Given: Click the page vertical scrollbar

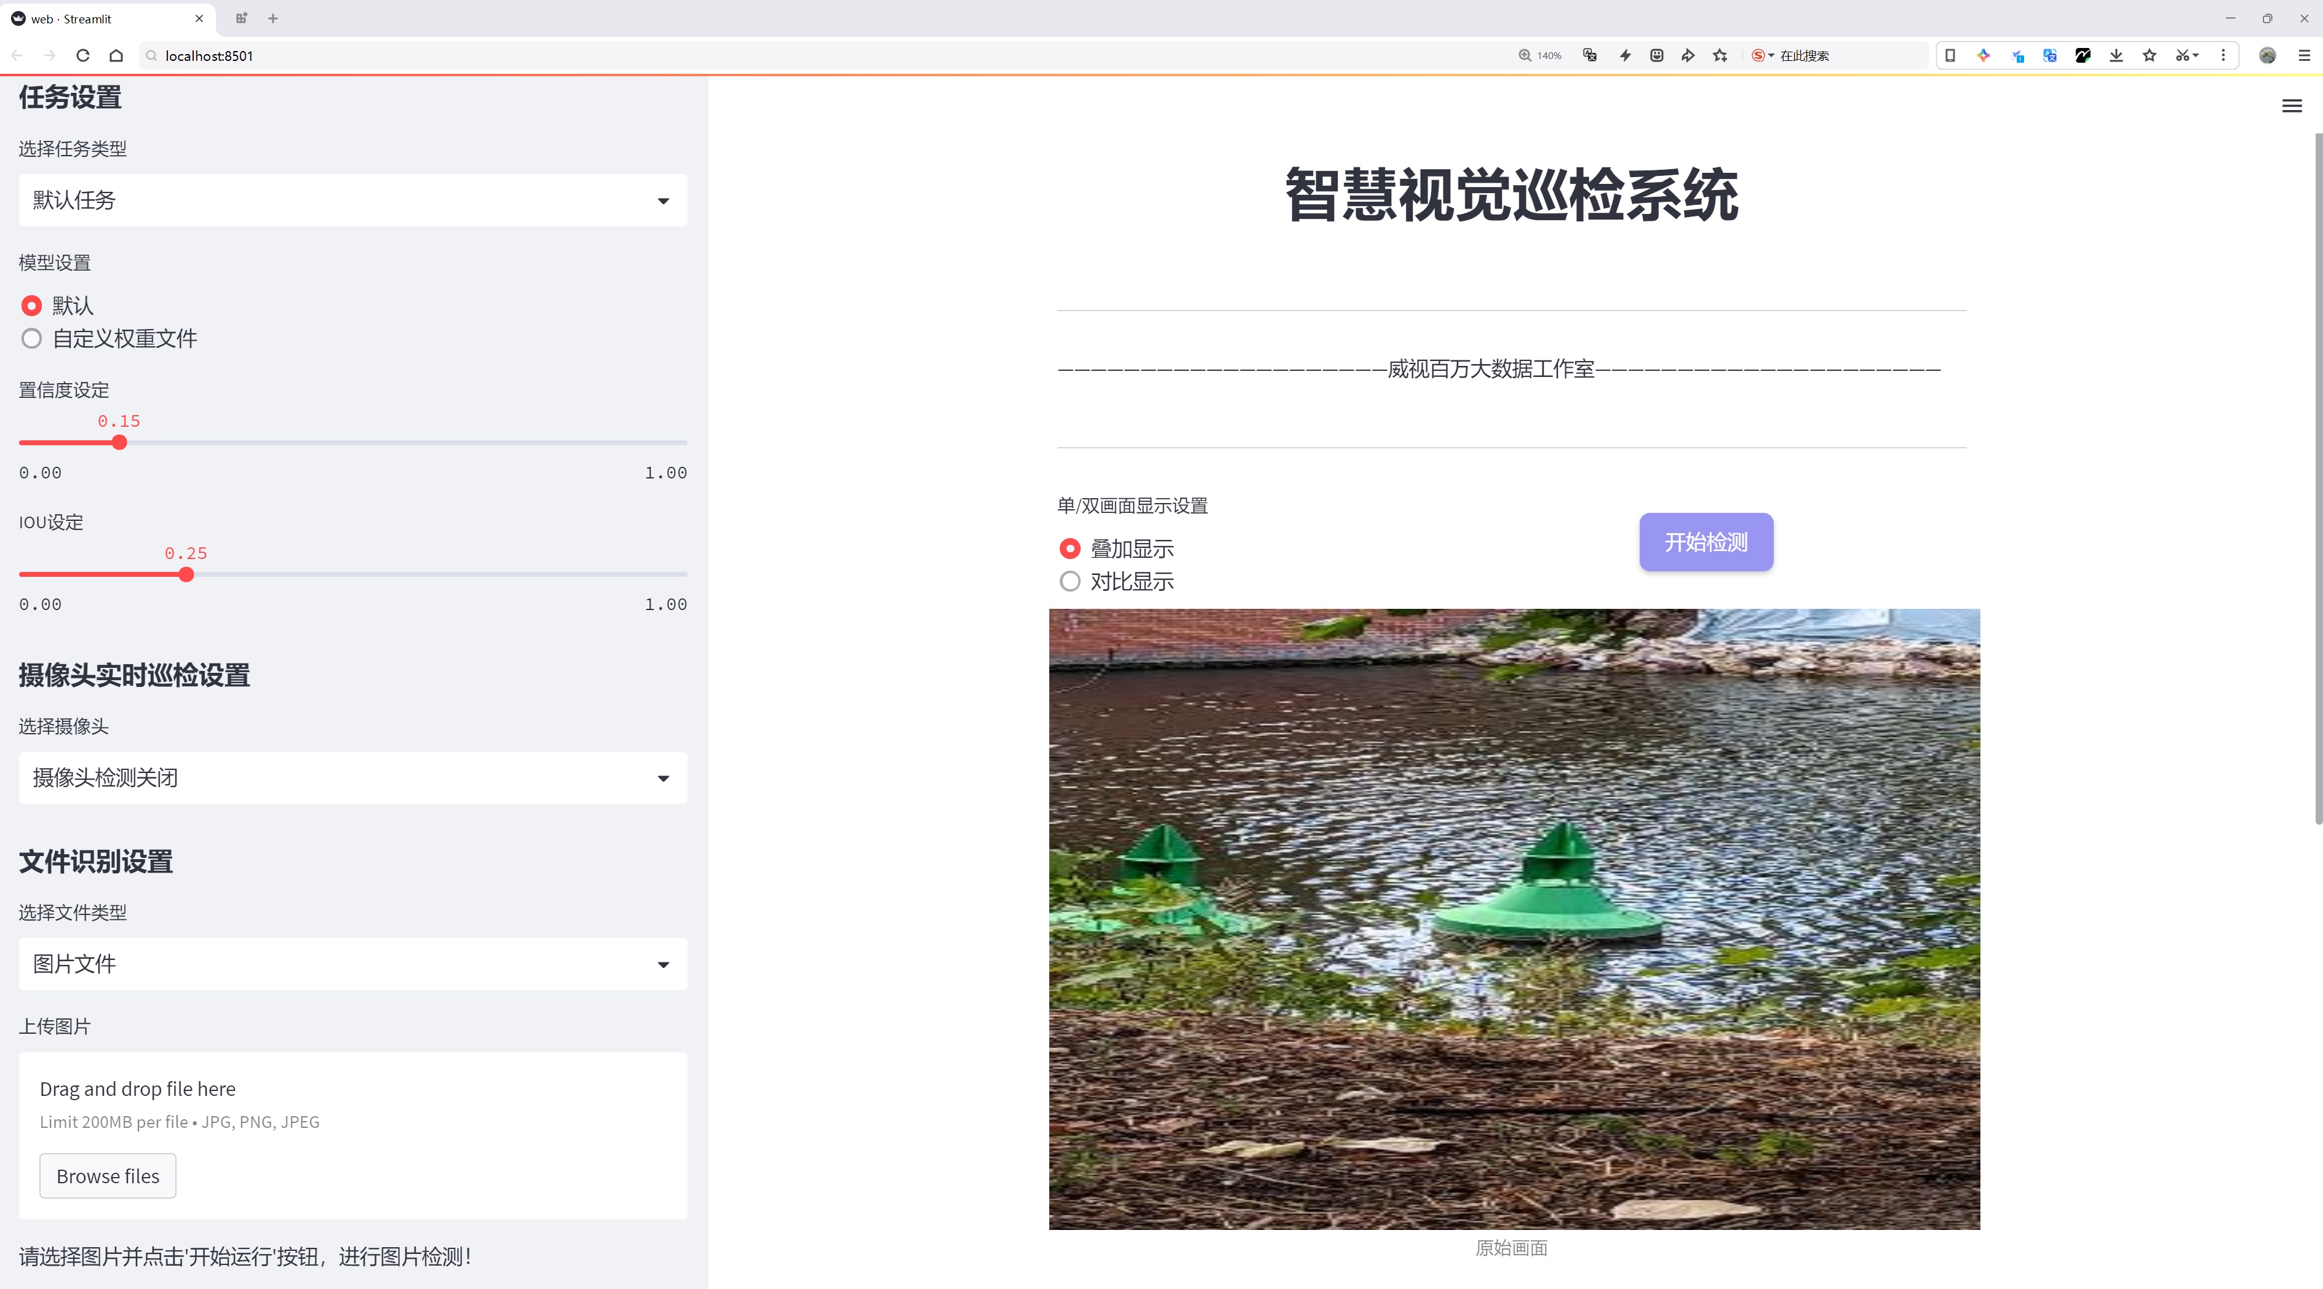Looking at the screenshot, I should point(2317,478).
